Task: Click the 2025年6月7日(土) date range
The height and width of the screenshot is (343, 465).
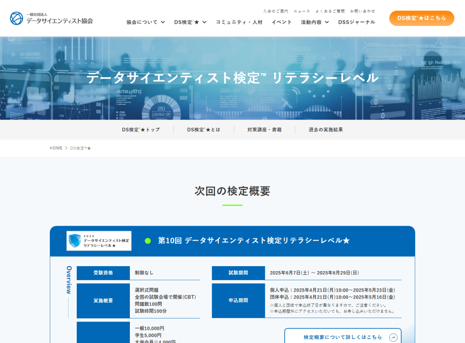Action: click(314, 272)
